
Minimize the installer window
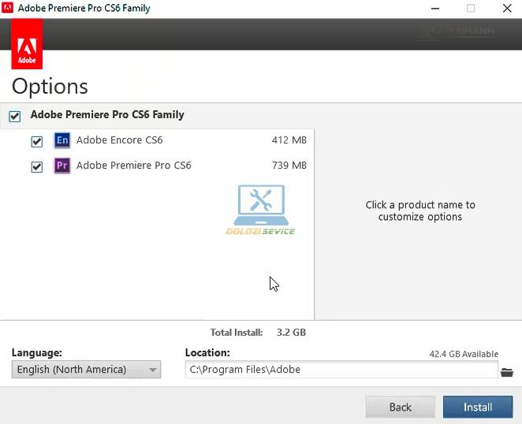coord(436,9)
